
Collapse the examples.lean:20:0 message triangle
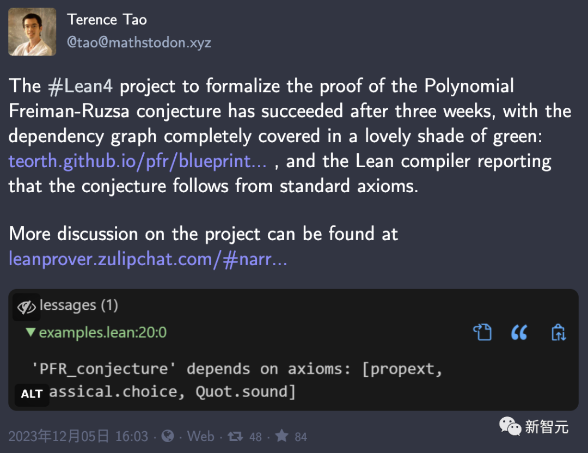[30, 332]
